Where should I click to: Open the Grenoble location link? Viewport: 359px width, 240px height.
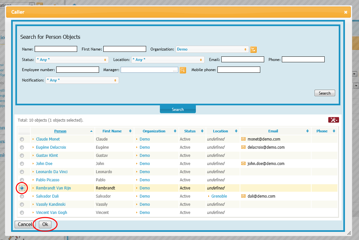[x=219, y=196]
